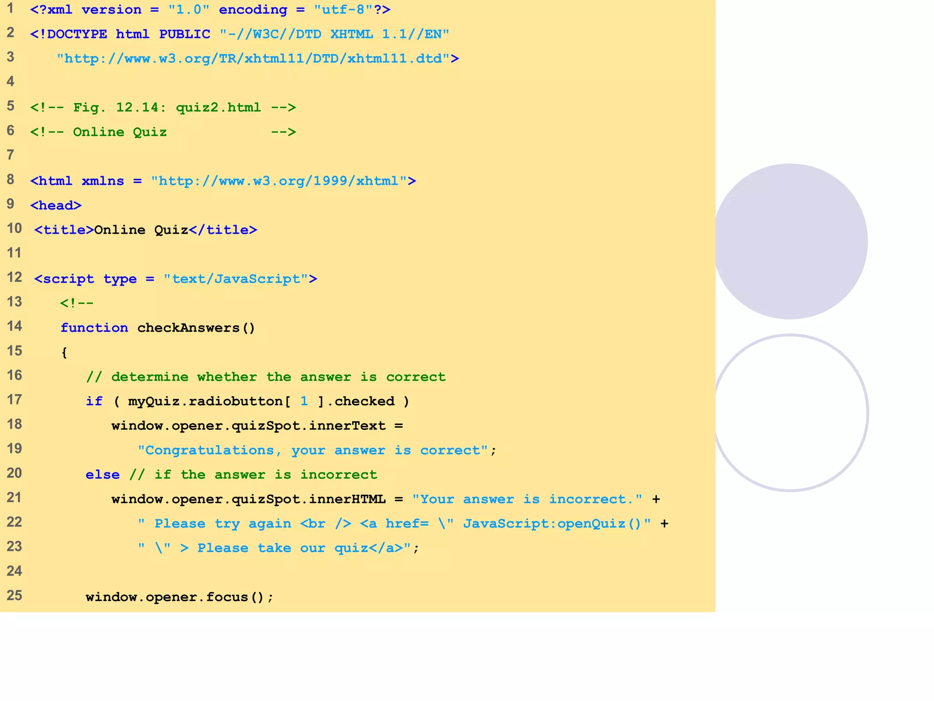Click line number 1
This screenshot has height=701, width=934.
click(10, 8)
